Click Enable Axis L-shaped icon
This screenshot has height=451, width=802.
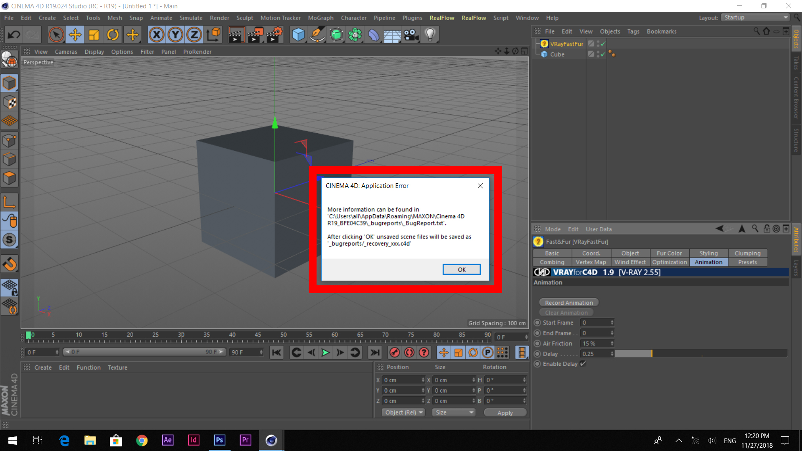pyautogui.click(x=10, y=202)
